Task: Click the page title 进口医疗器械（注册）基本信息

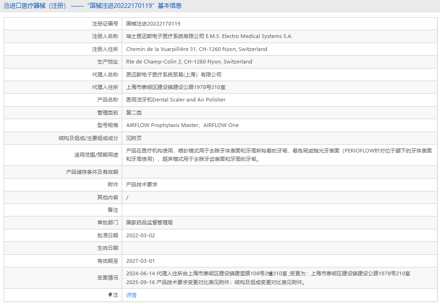Action: (x=93, y=6)
